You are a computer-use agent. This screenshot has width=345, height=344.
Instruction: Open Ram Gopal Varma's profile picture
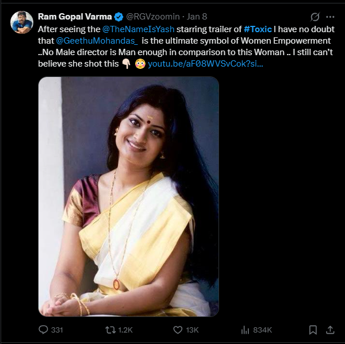[21, 21]
